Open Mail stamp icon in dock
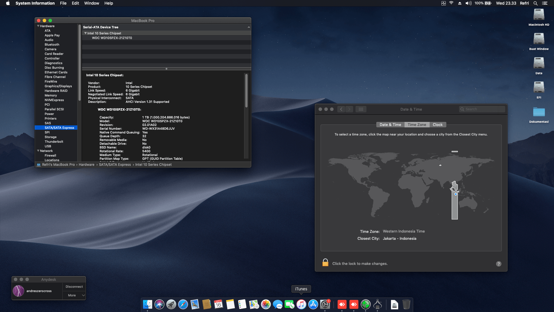 tap(195, 304)
